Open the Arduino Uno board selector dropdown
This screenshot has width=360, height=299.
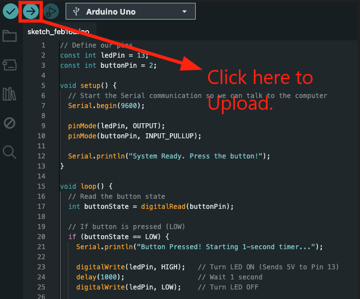(x=131, y=11)
